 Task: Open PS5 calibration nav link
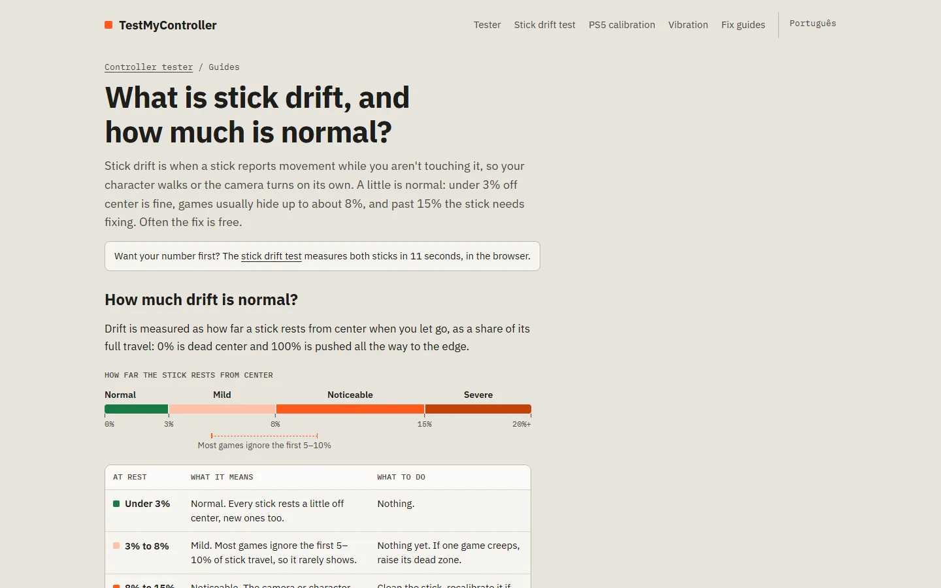(x=621, y=25)
